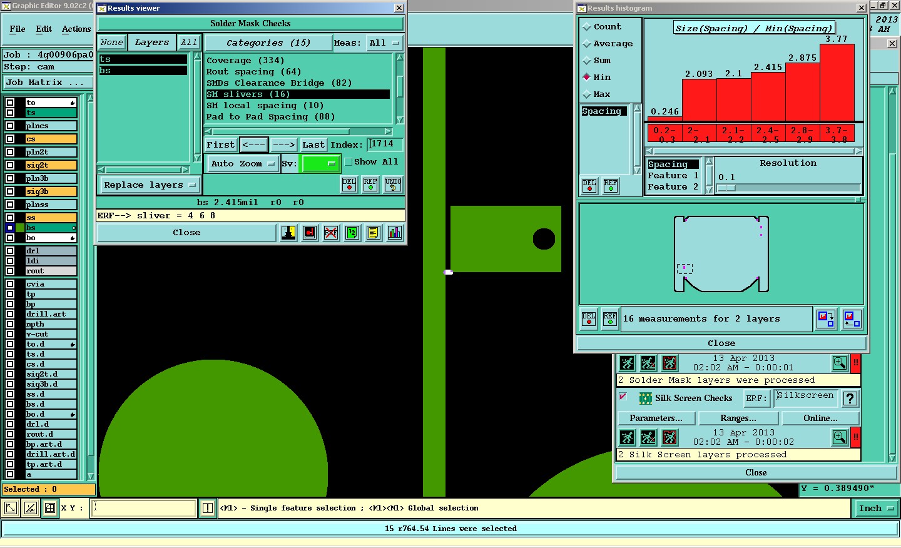This screenshot has height=548, width=901.
Task: Open the Actions menu
Action: pyautogui.click(x=76, y=29)
